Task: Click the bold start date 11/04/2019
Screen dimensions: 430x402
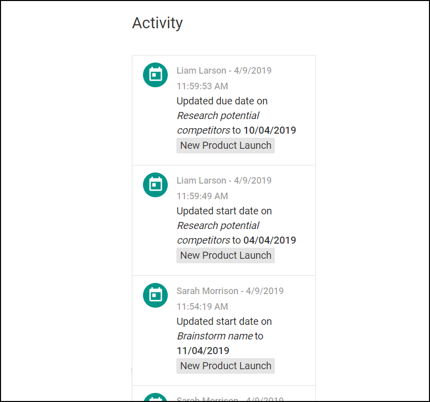Action: [x=203, y=351]
